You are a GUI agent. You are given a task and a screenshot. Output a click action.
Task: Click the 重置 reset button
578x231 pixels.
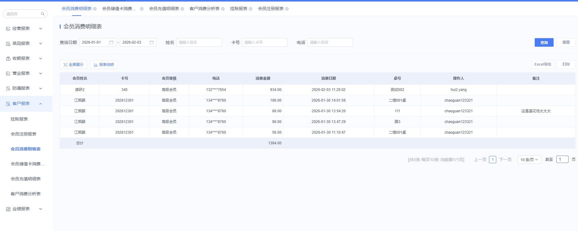[x=566, y=42]
